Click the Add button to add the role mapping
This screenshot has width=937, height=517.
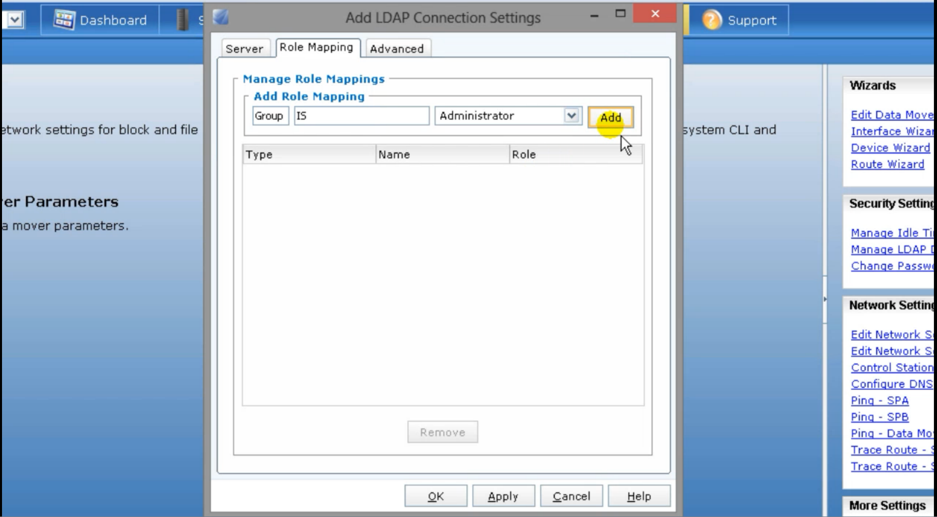610,117
